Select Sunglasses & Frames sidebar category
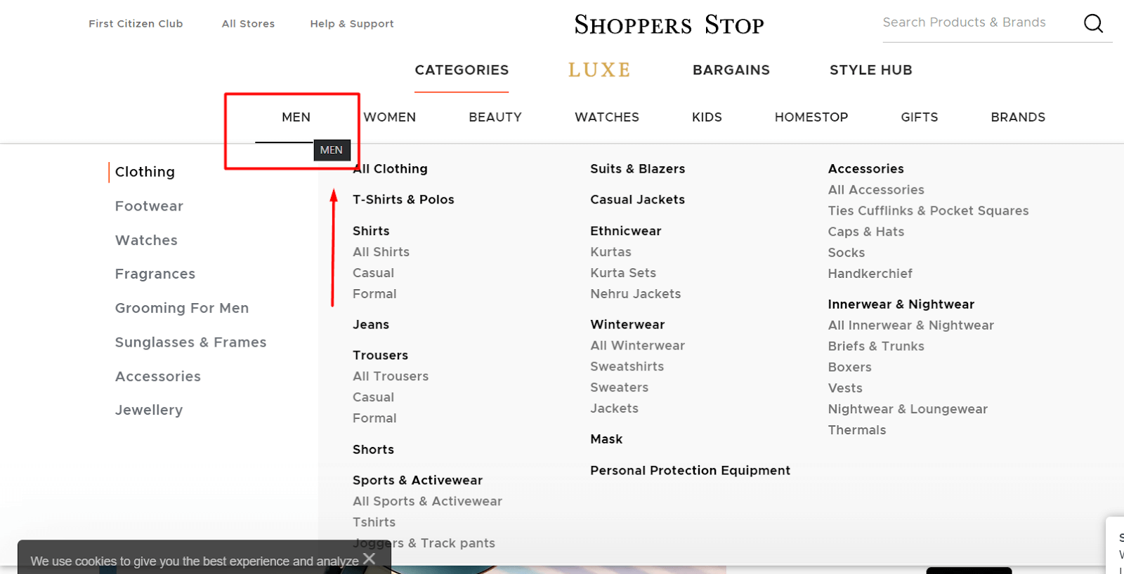The image size is (1124, 574). [x=190, y=342]
